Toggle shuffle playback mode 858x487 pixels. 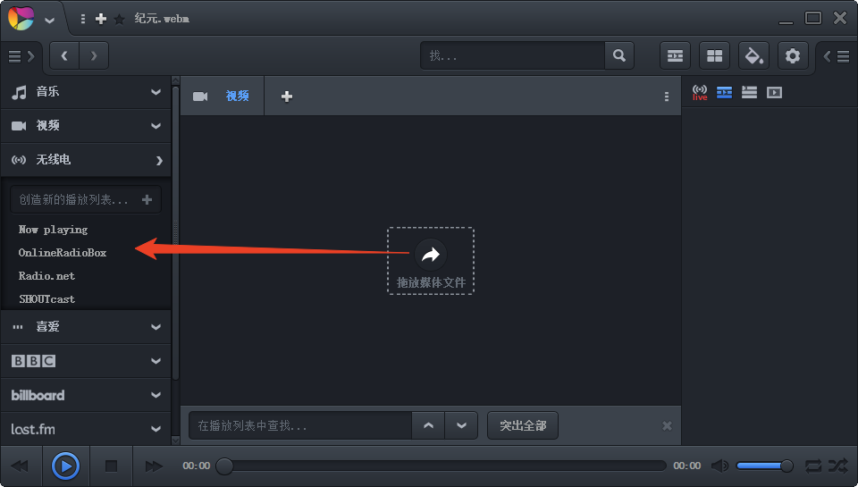[837, 466]
